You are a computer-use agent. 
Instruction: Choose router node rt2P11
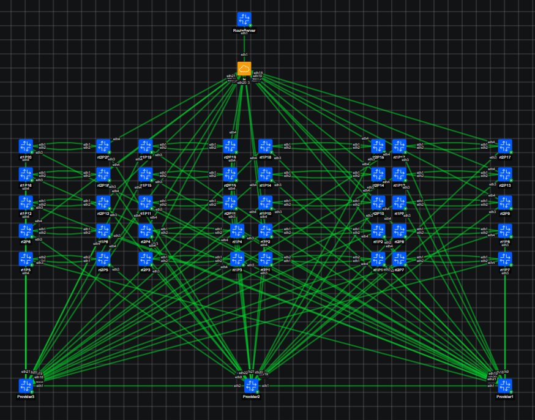pyautogui.click(x=230, y=203)
